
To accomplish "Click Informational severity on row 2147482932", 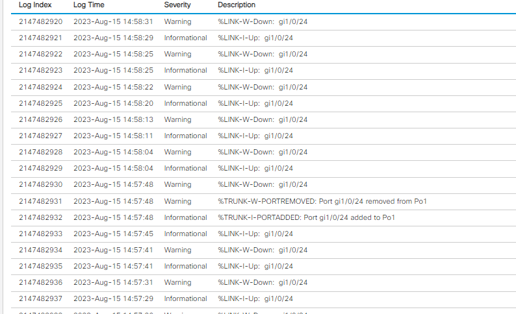I will [x=185, y=217].
